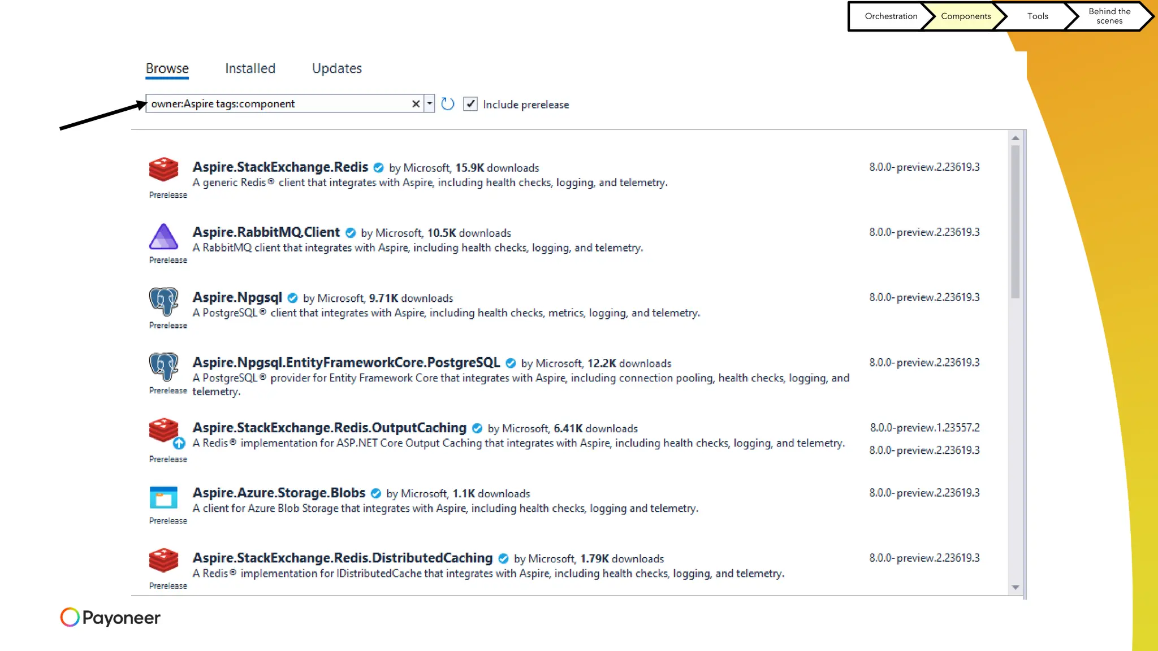
Task: Go to the Components section
Action: 966,16
